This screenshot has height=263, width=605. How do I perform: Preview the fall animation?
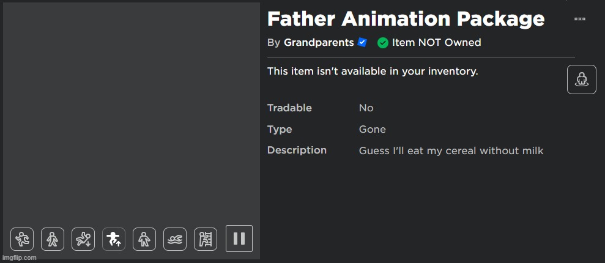83,239
